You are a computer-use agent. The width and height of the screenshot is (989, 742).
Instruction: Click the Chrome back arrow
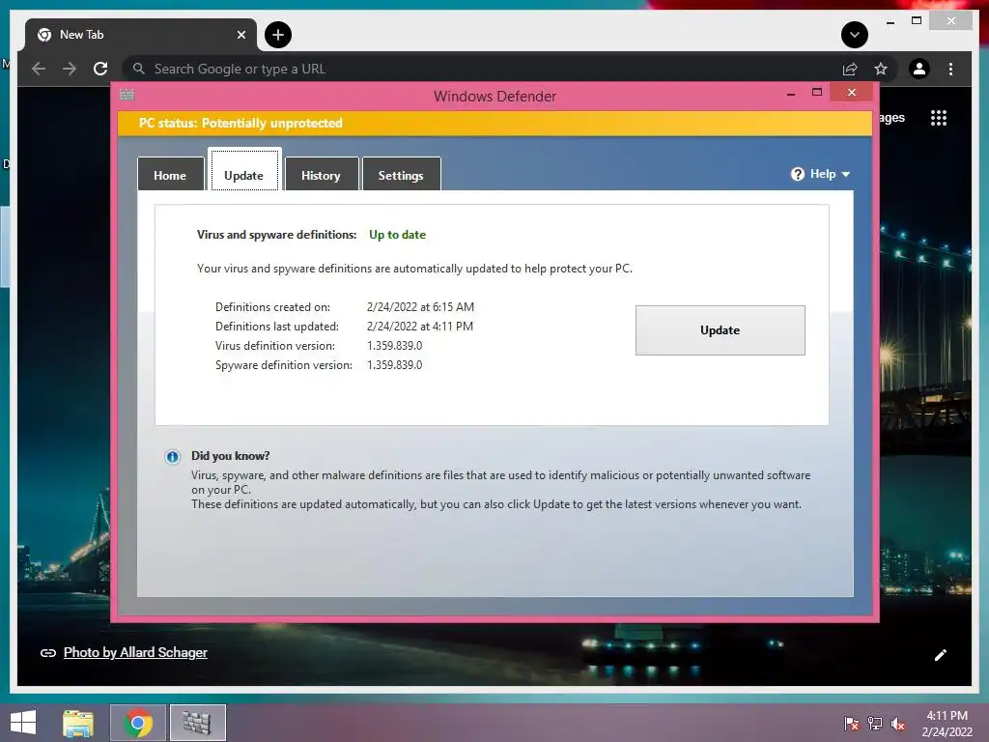(39, 69)
